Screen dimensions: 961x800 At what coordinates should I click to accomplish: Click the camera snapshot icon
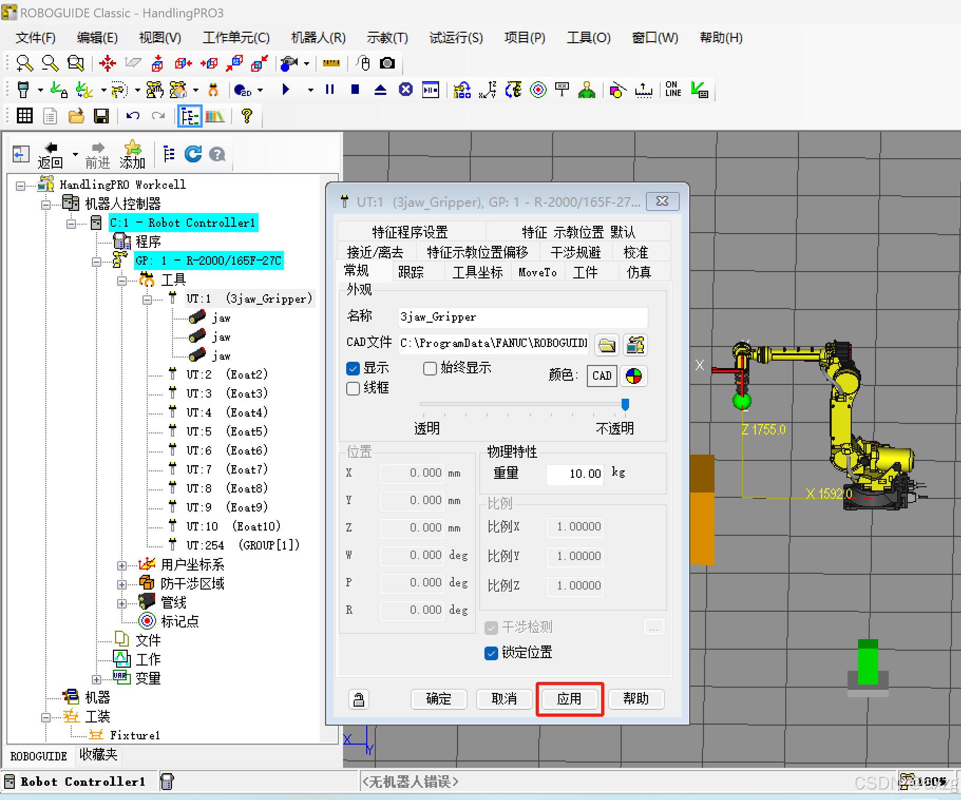[387, 63]
